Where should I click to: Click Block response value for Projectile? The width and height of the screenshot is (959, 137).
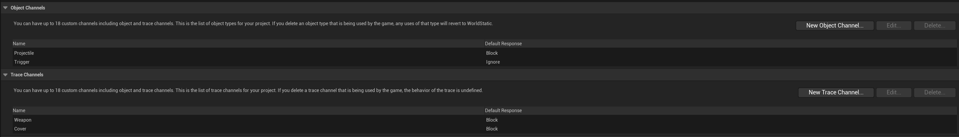(492, 53)
